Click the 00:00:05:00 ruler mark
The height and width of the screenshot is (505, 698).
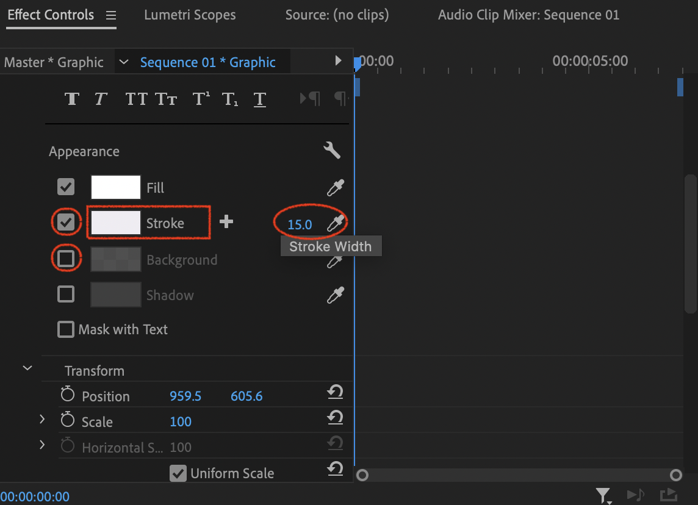coord(590,60)
